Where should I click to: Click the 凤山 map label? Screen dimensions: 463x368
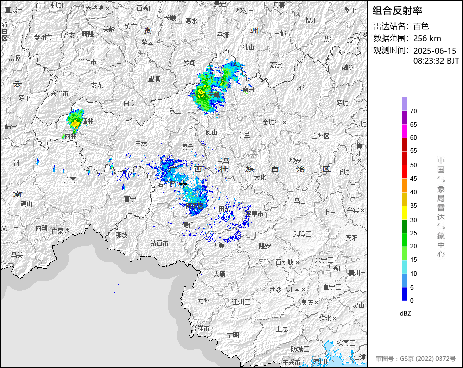[211, 133]
